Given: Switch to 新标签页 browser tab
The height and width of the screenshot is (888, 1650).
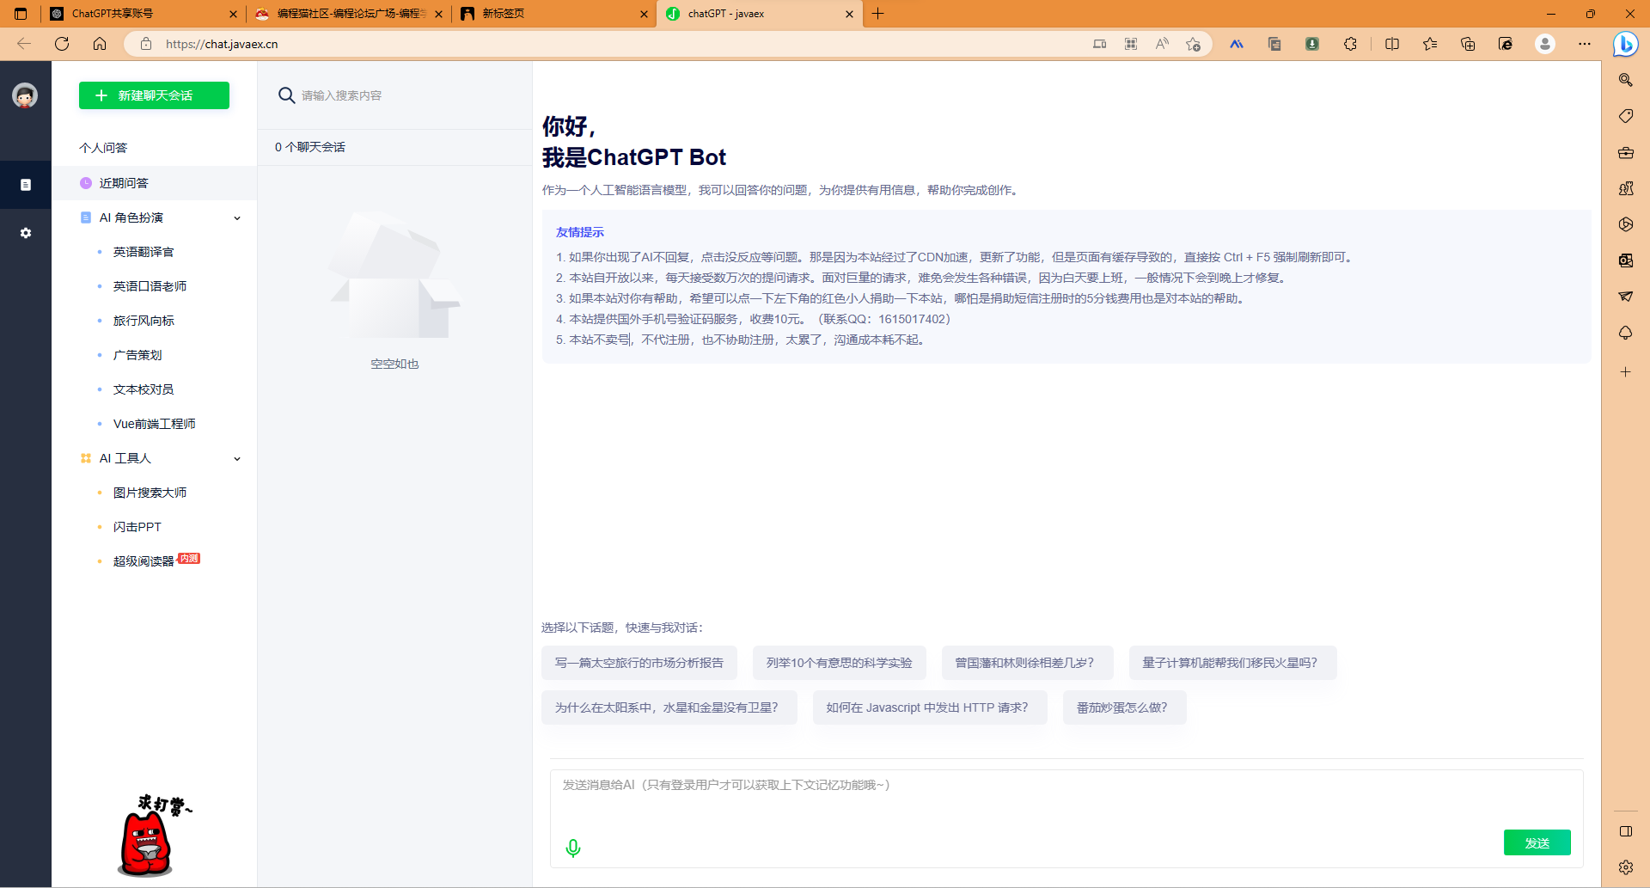Looking at the screenshot, I should [x=555, y=14].
